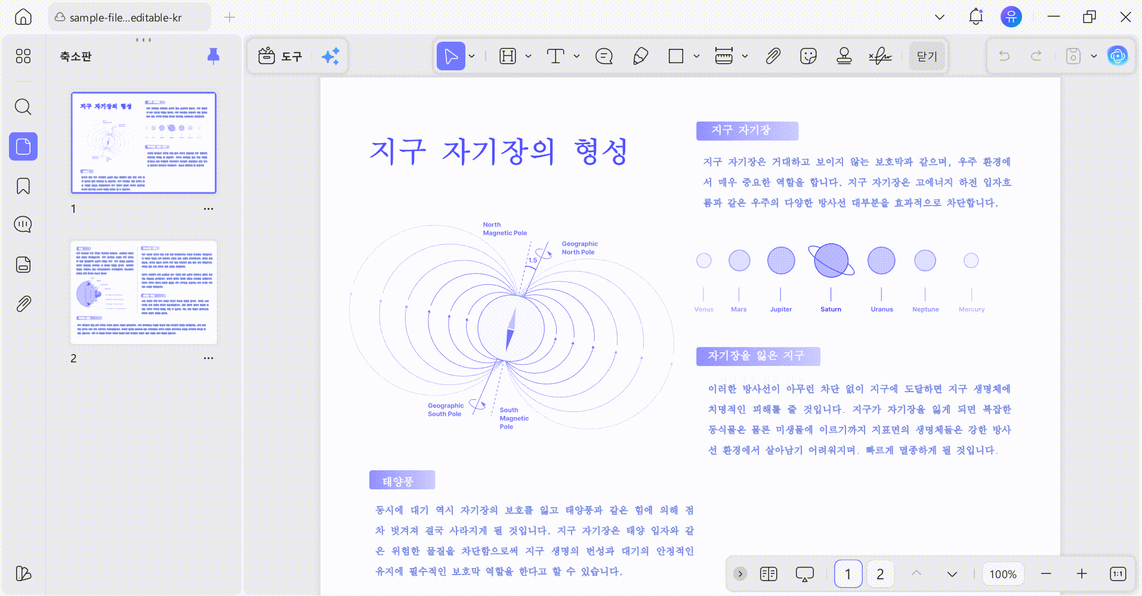Zoom in with plus button
The width and height of the screenshot is (1142, 596).
pos(1082,574)
